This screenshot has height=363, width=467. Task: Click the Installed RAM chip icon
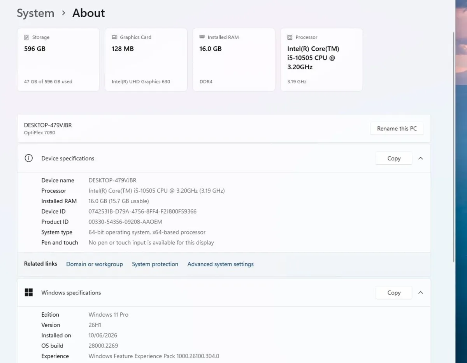pyautogui.click(x=202, y=37)
